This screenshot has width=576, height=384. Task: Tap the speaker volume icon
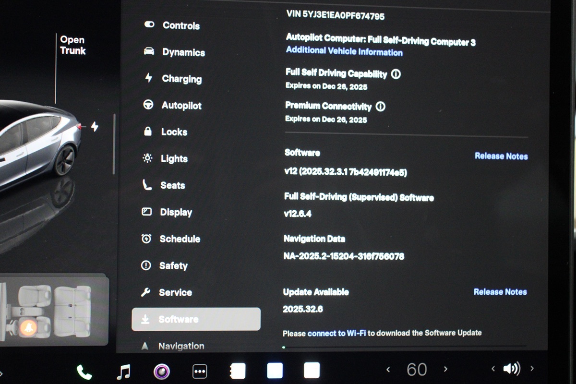click(512, 369)
